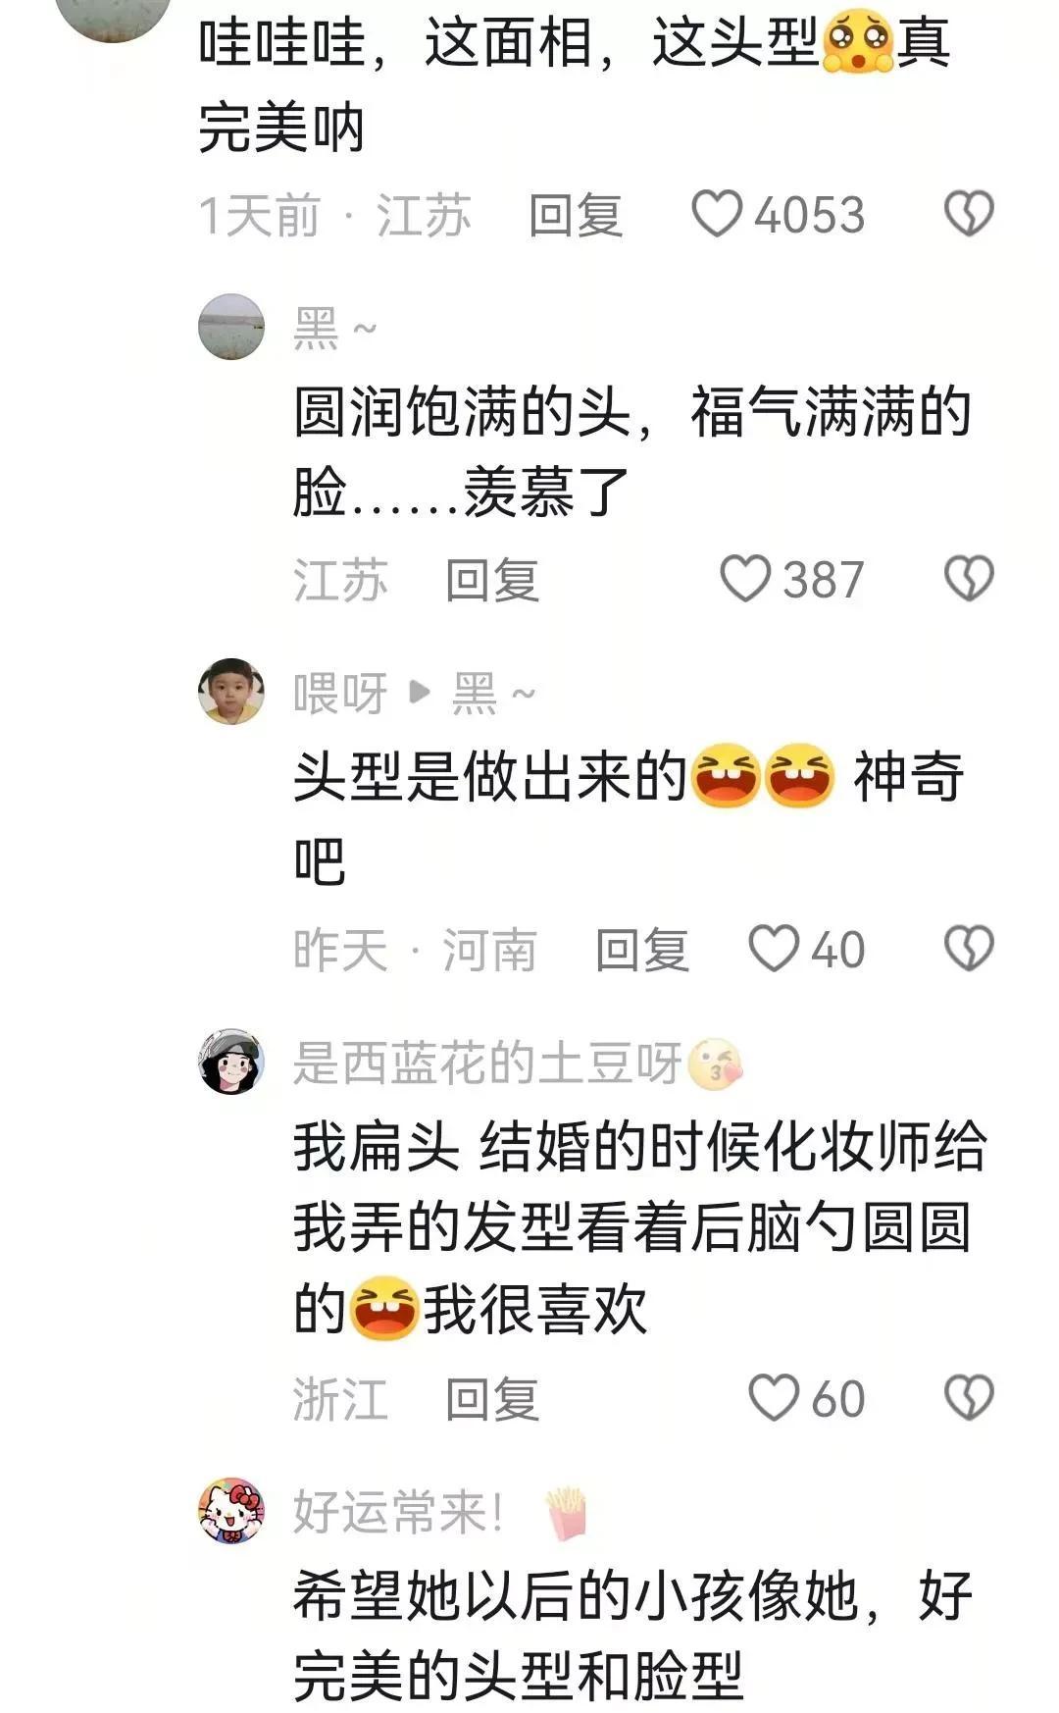The image size is (1059, 1713).
Task: Dislike 喂呀's reply from 河南
Action: click(969, 949)
